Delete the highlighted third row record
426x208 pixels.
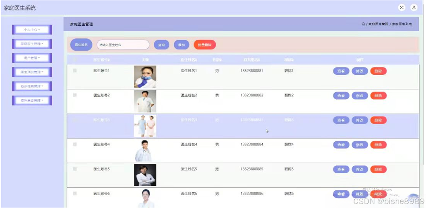pyautogui.click(x=379, y=120)
